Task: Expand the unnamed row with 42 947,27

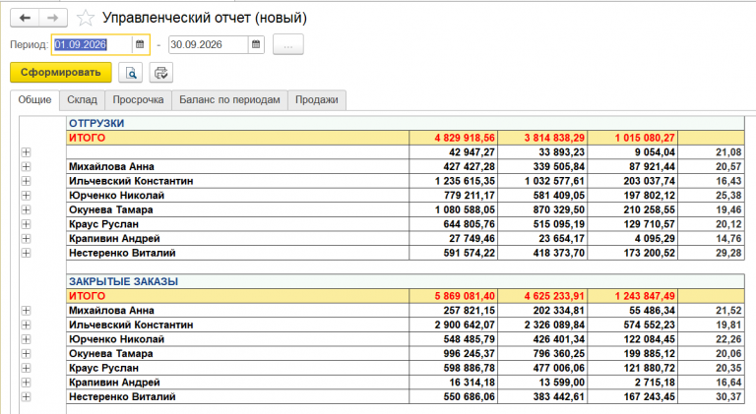Action: click(x=26, y=152)
